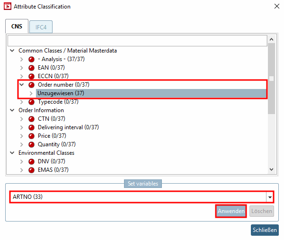284x240 pixels.
Task: Click the red icon beside Analysis
Action: [32, 59]
